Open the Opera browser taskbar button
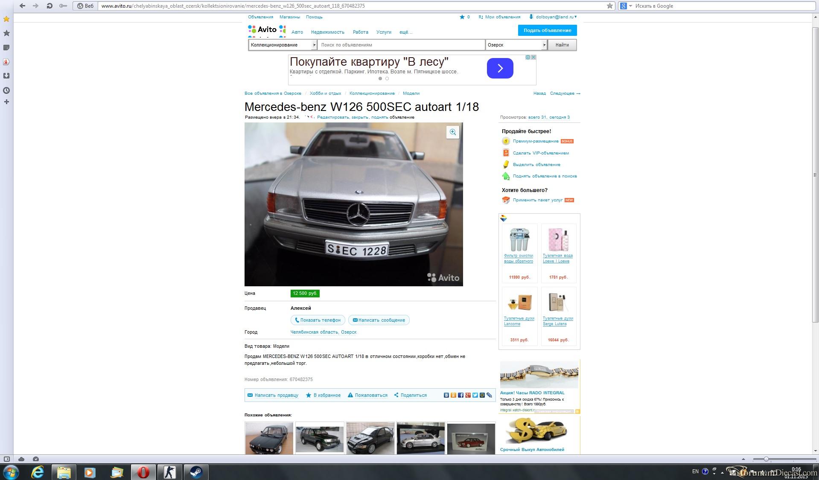 click(143, 472)
